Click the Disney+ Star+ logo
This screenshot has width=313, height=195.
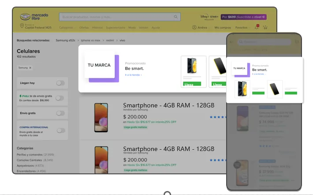tap(209, 17)
